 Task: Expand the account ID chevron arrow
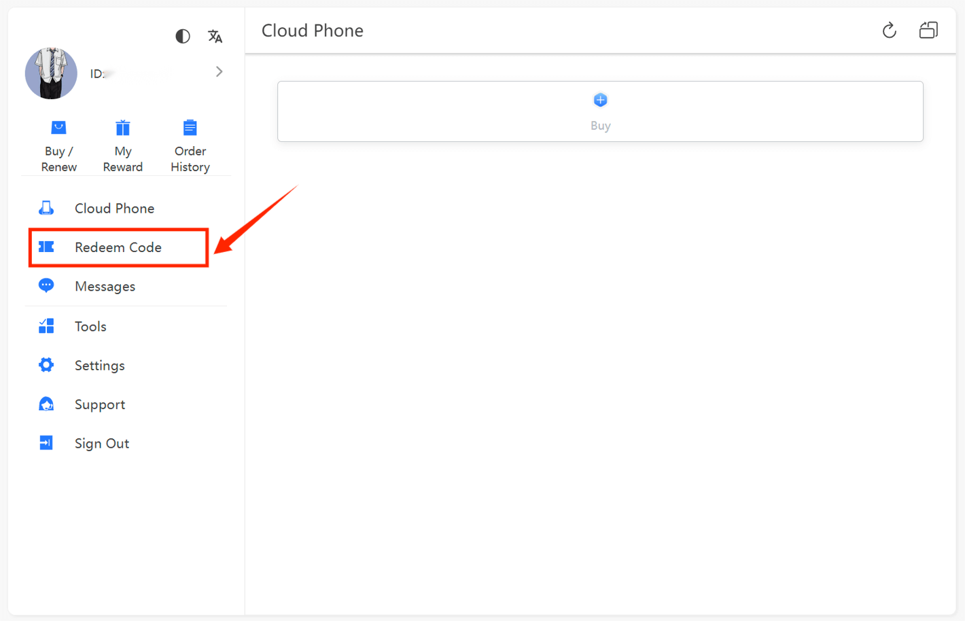[219, 72]
